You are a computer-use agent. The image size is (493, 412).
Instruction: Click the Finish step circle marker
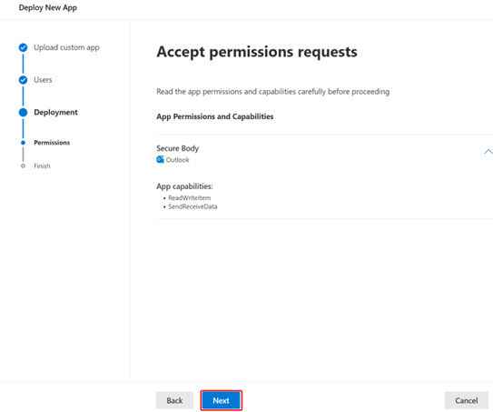pos(23,166)
